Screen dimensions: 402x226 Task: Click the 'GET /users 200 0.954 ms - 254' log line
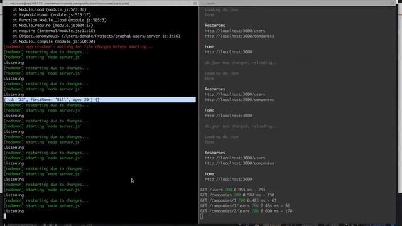tap(233, 190)
